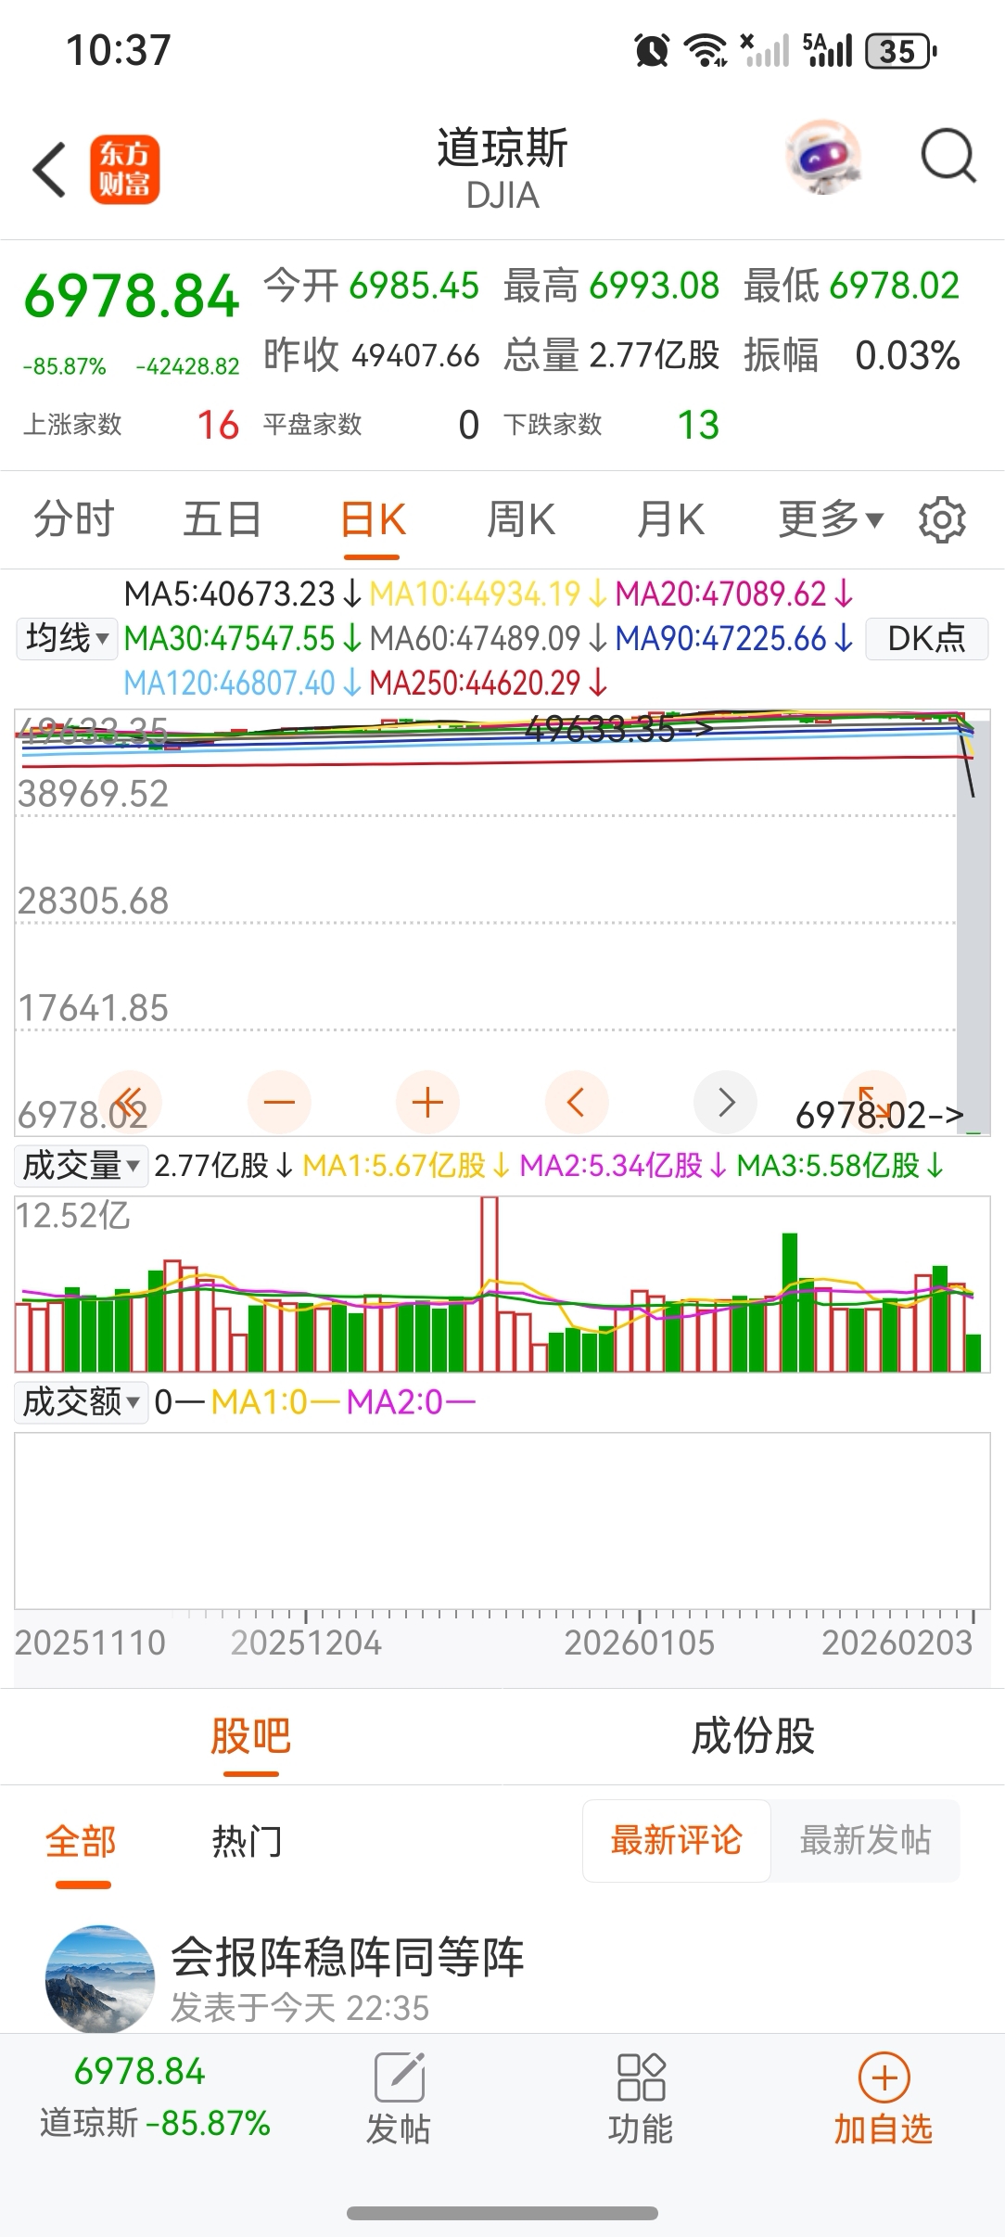Toggle sorting to 最新评论

coord(677,1841)
